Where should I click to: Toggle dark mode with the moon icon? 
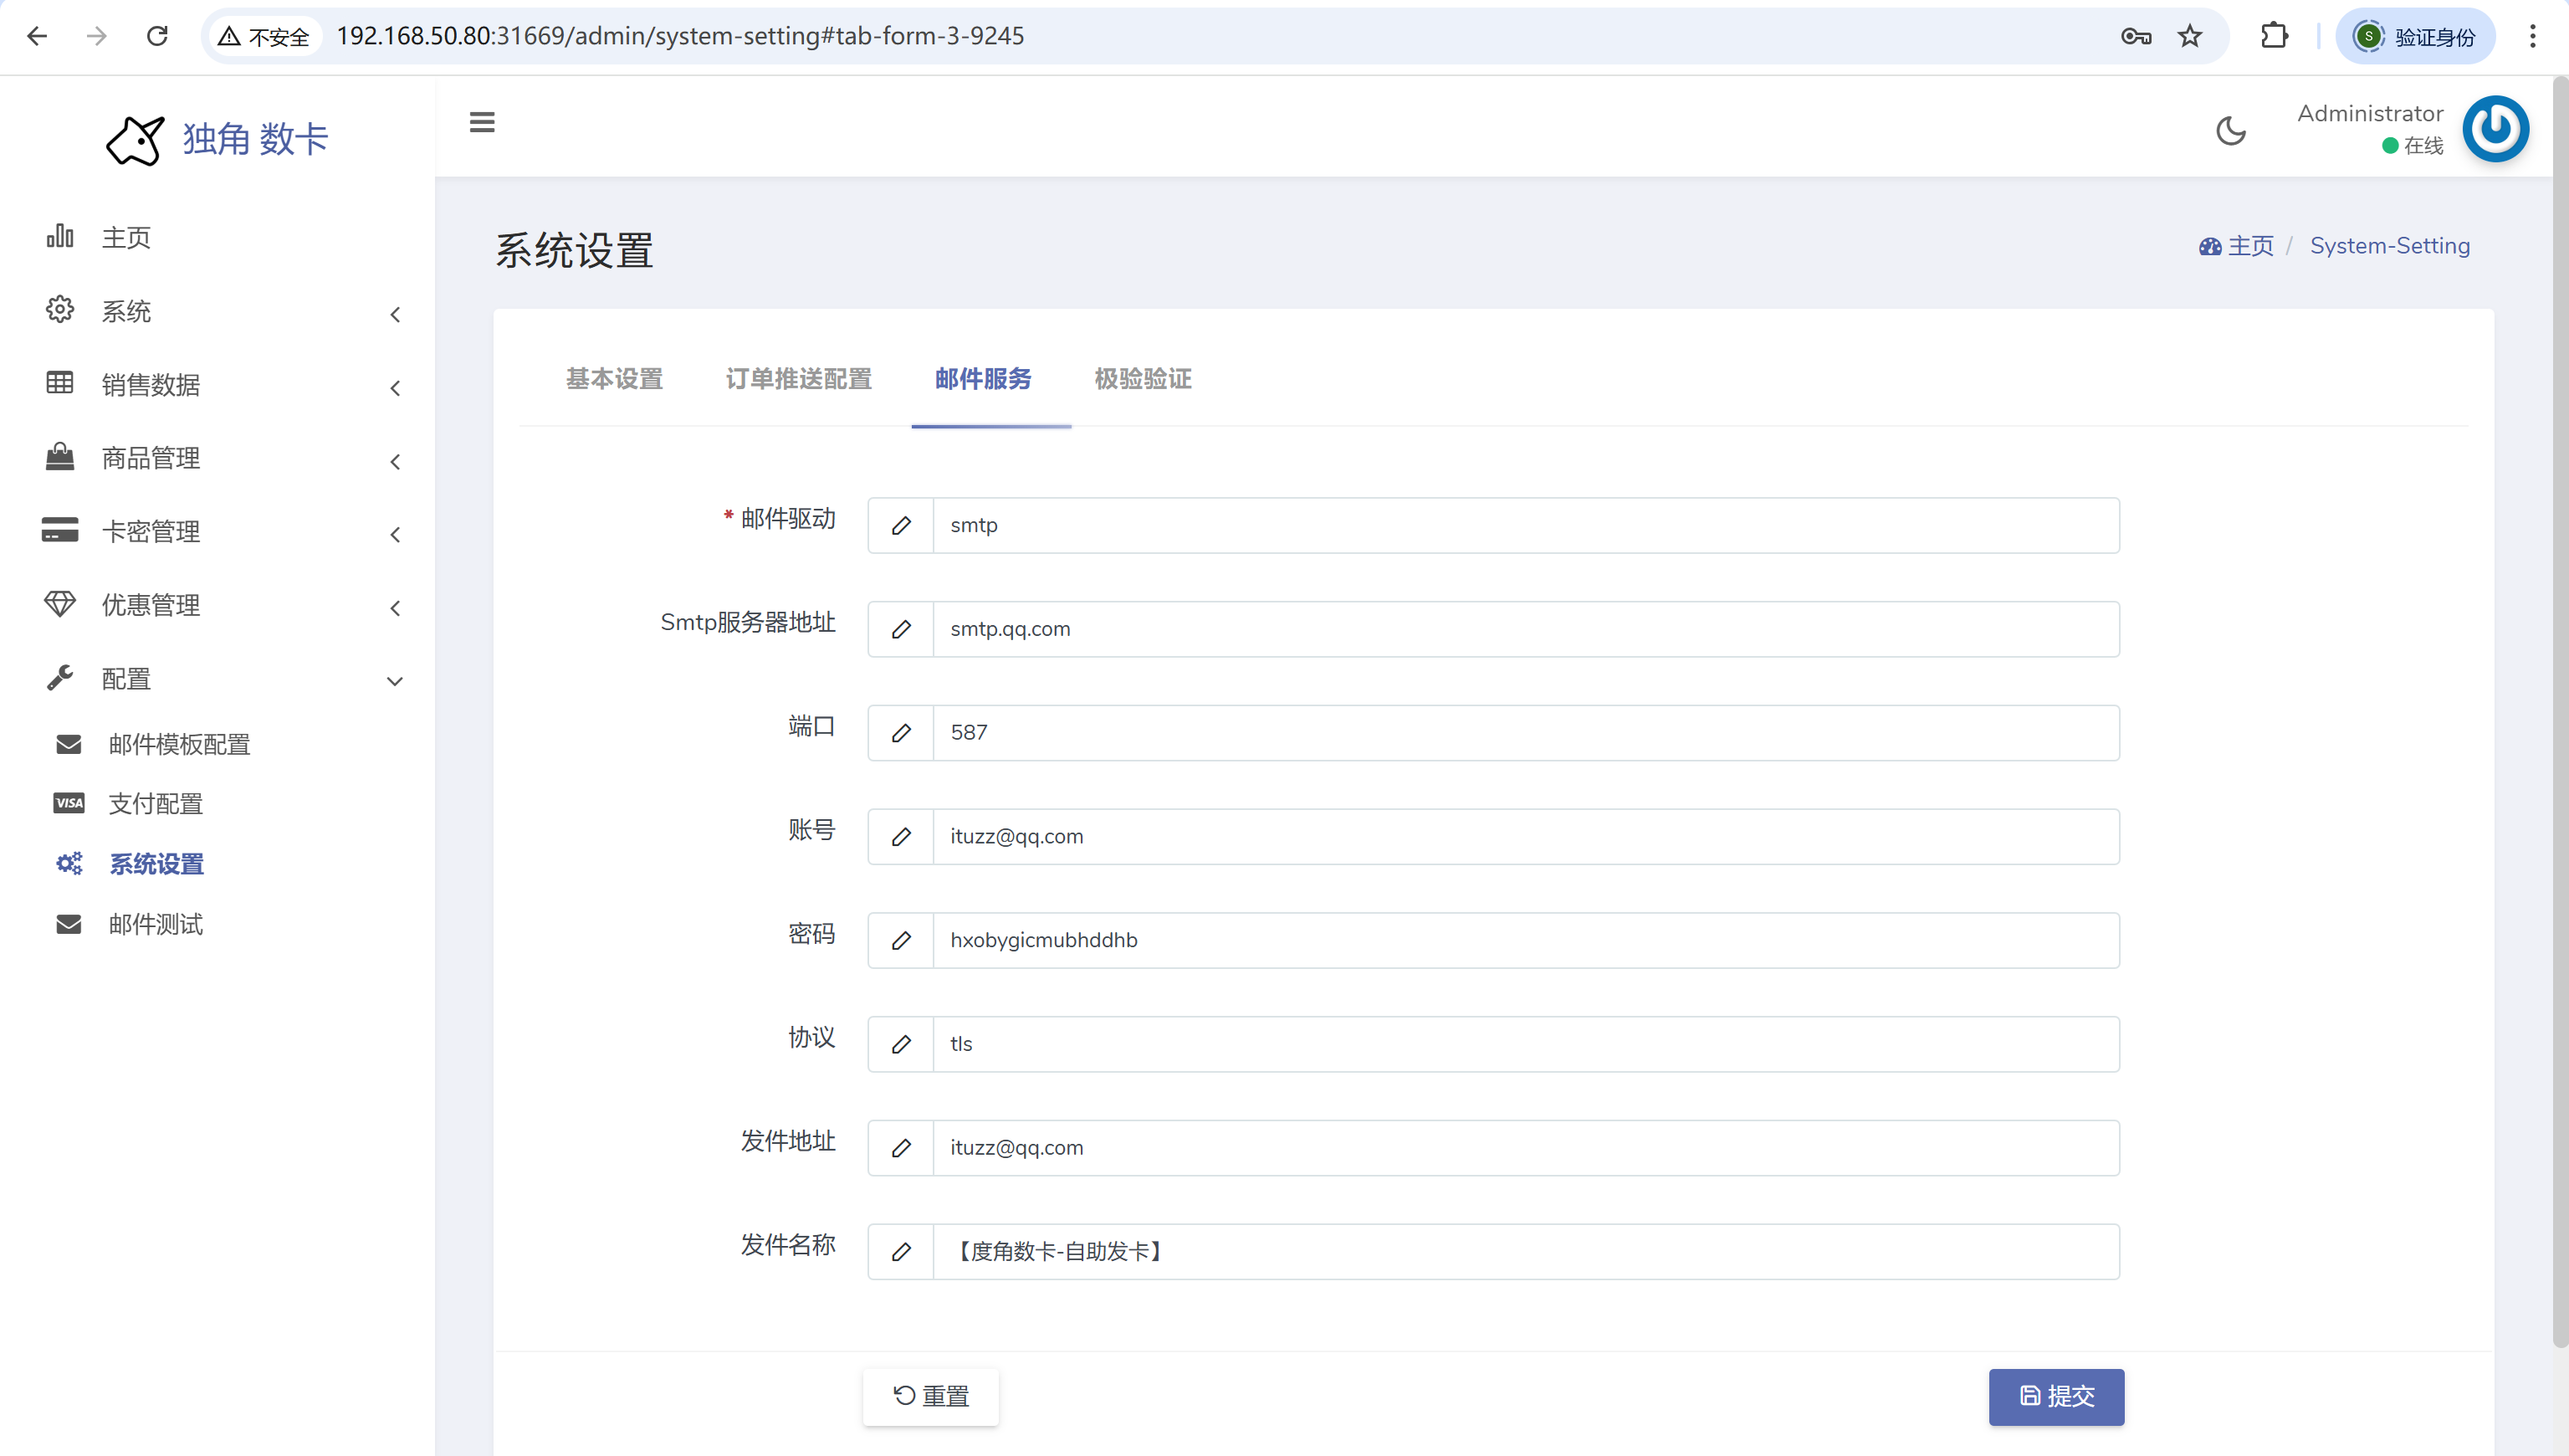2230,131
